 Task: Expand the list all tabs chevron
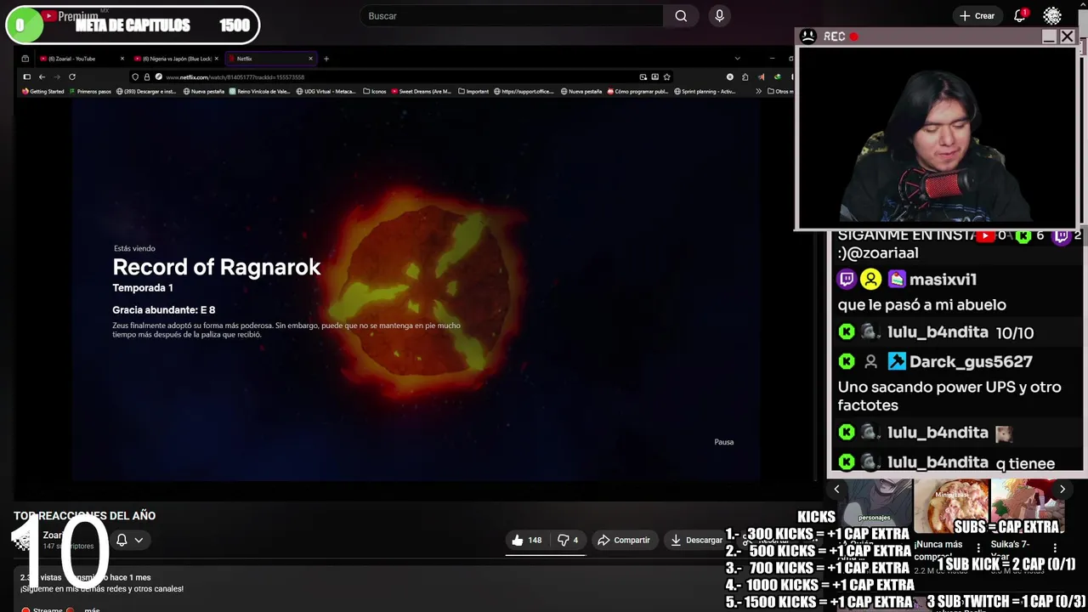pos(737,59)
